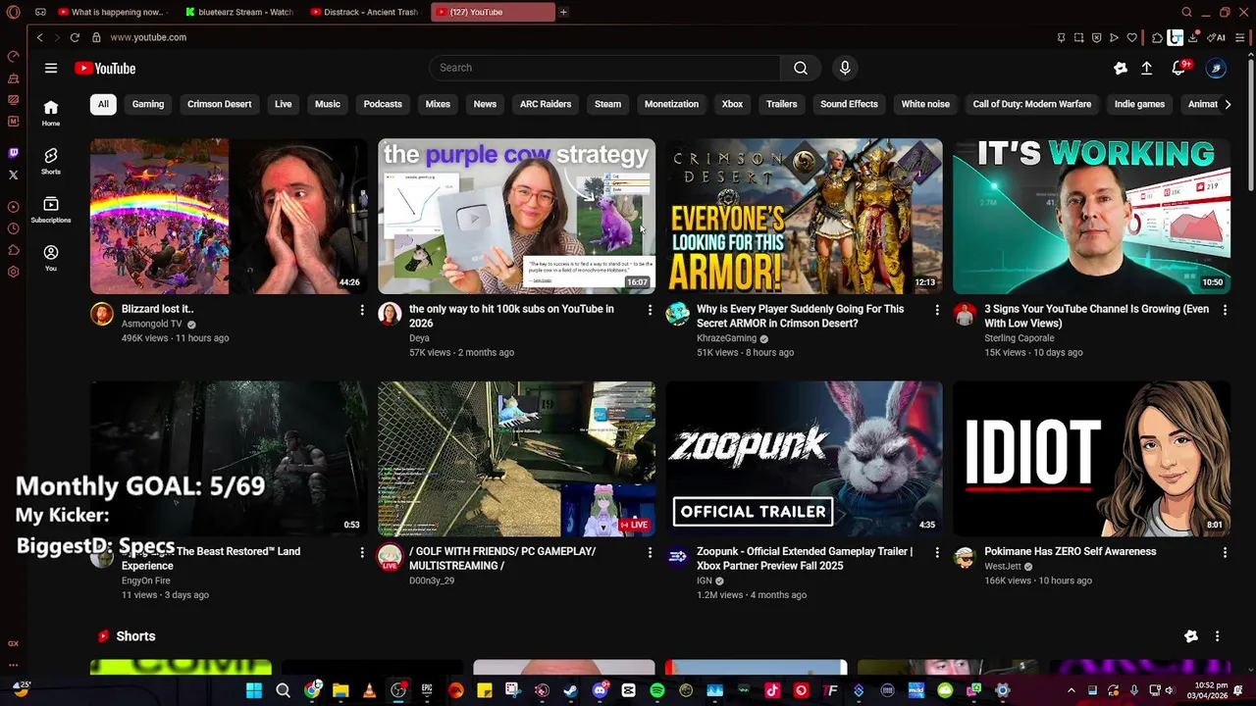Screen dimensions: 1256x706
Task: Open history clock in Opera sidebar
Action: click(13, 228)
